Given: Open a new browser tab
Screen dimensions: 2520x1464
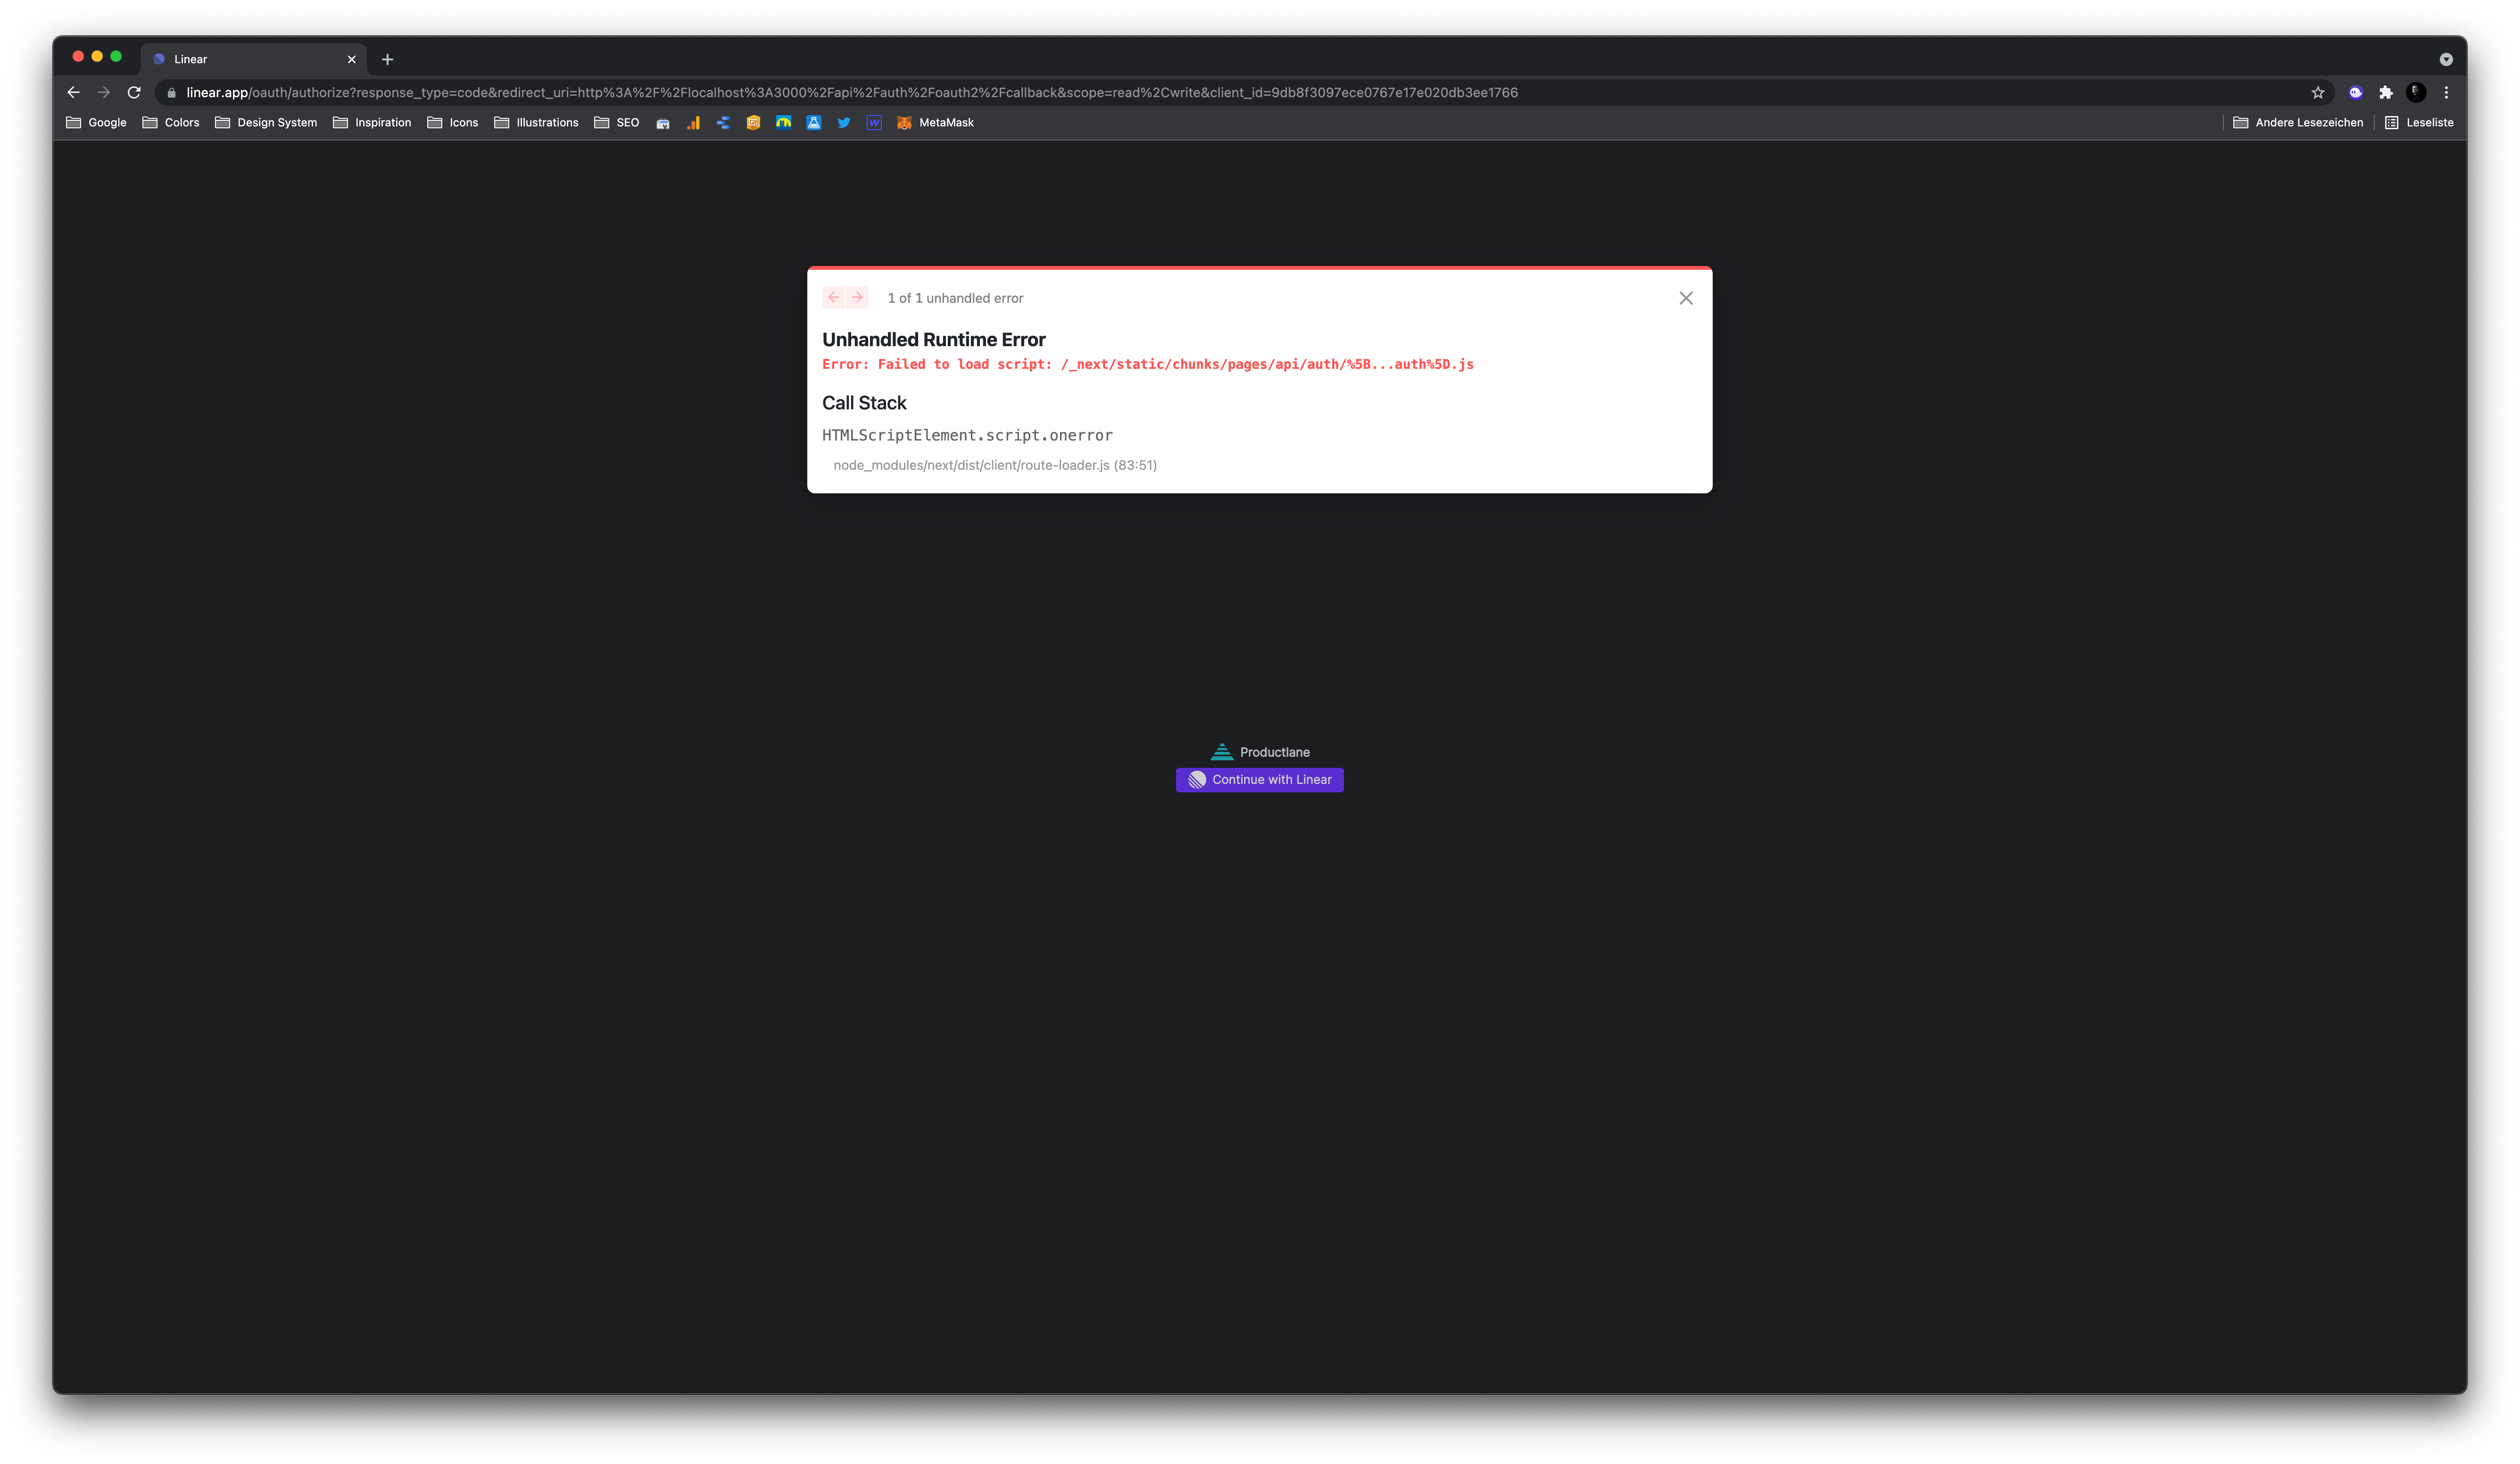Looking at the screenshot, I should click(387, 60).
